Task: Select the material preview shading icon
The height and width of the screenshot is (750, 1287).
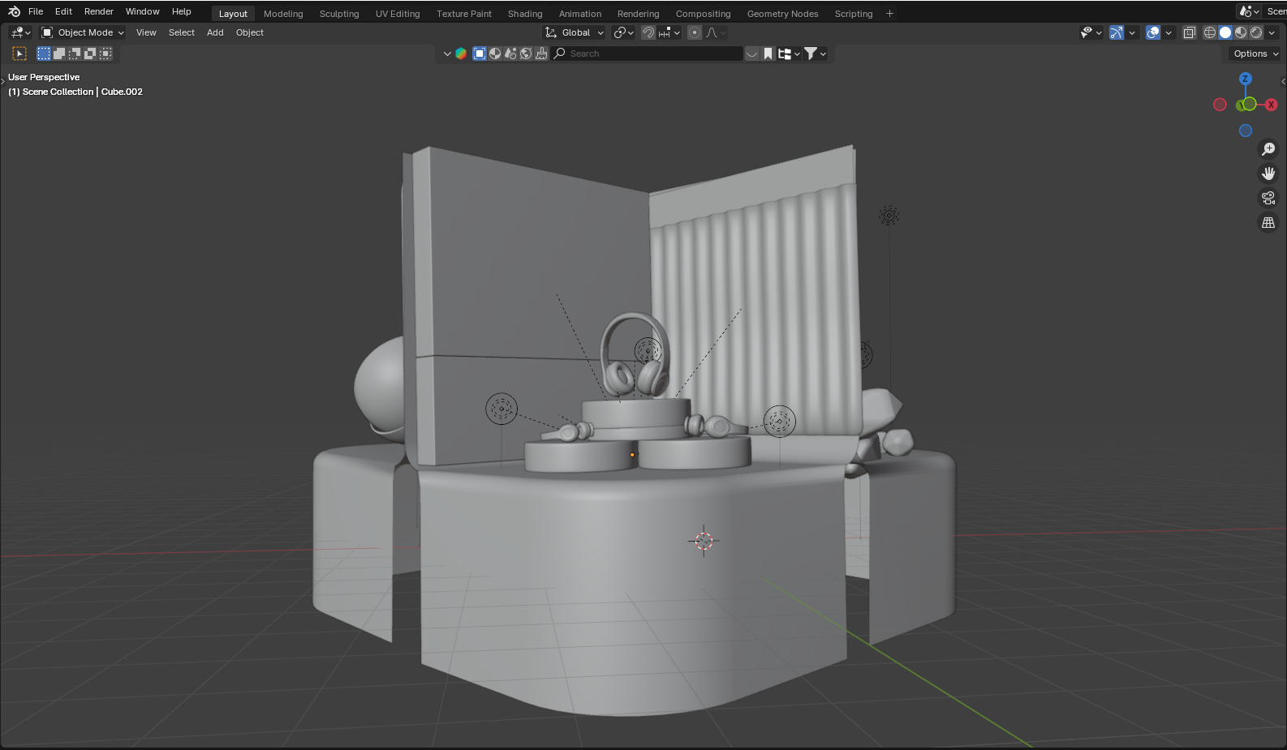Action: pyautogui.click(x=1241, y=32)
